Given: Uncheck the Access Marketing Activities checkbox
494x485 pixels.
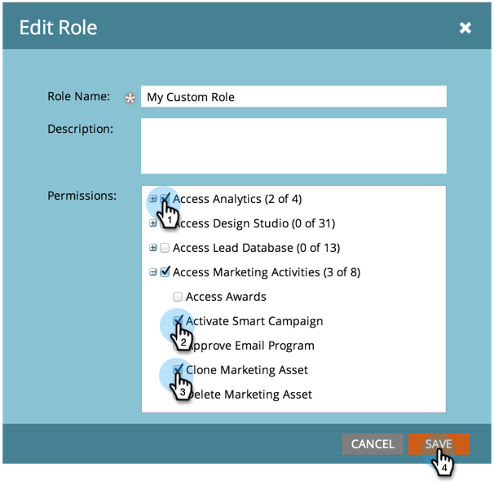Looking at the screenshot, I should 165,272.
